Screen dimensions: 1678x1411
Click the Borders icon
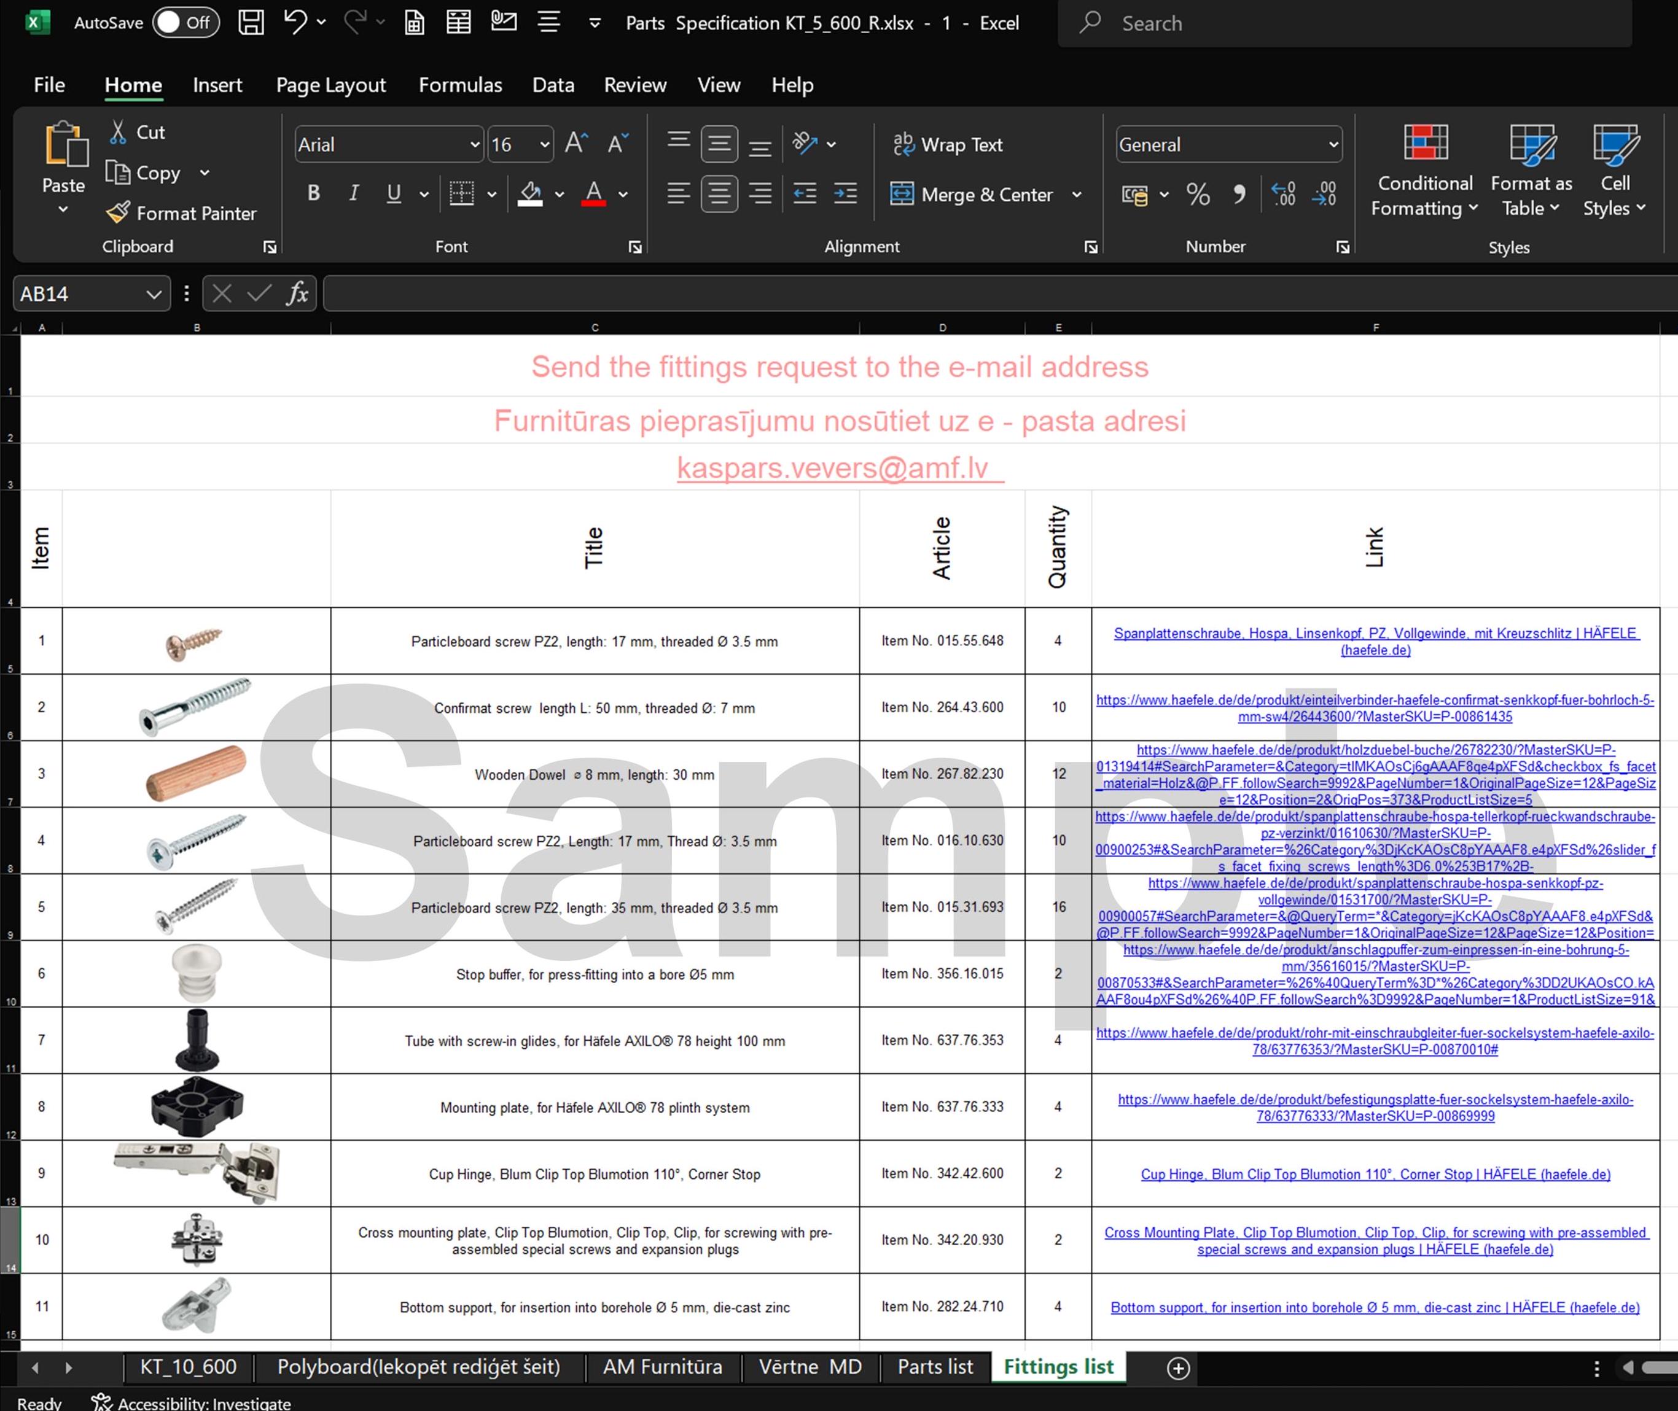click(x=462, y=193)
